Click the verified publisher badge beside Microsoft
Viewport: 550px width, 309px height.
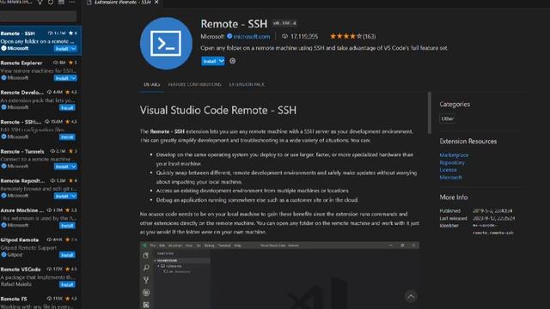(x=229, y=36)
